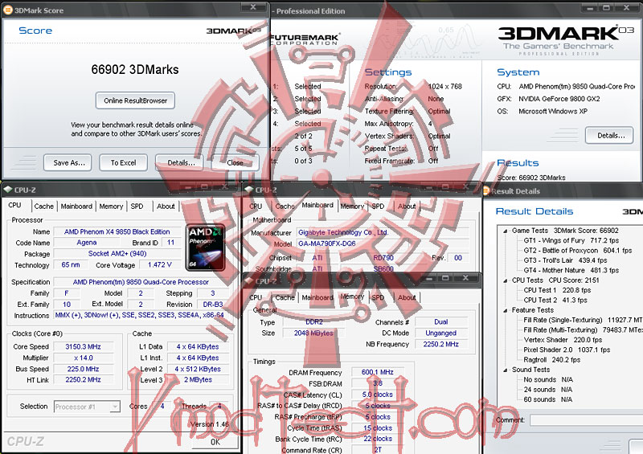The width and height of the screenshot is (643, 454).
Task: Select Ragtroll result row
Action: click(x=552, y=360)
